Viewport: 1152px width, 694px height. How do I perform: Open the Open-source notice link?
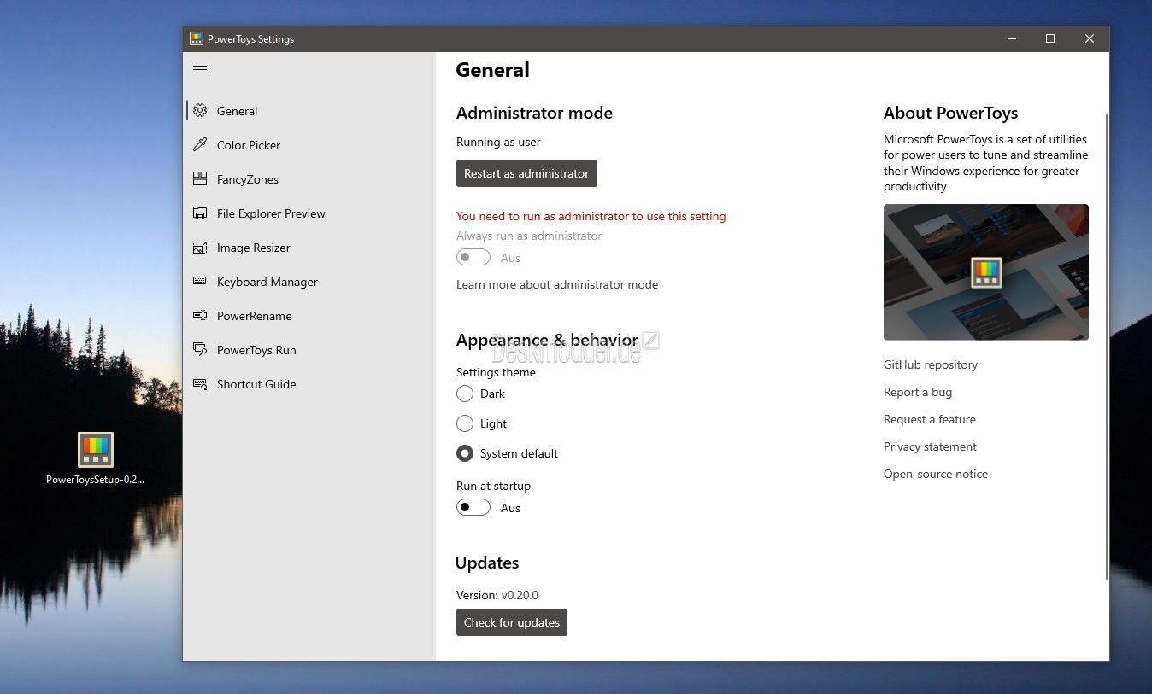[x=936, y=474]
